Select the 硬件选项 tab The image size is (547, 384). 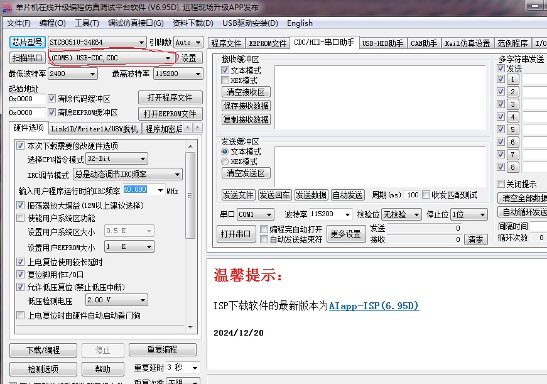[x=29, y=128]
